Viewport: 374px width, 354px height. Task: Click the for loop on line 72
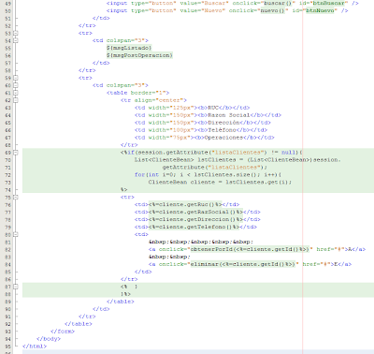click(x=209, y=175)
